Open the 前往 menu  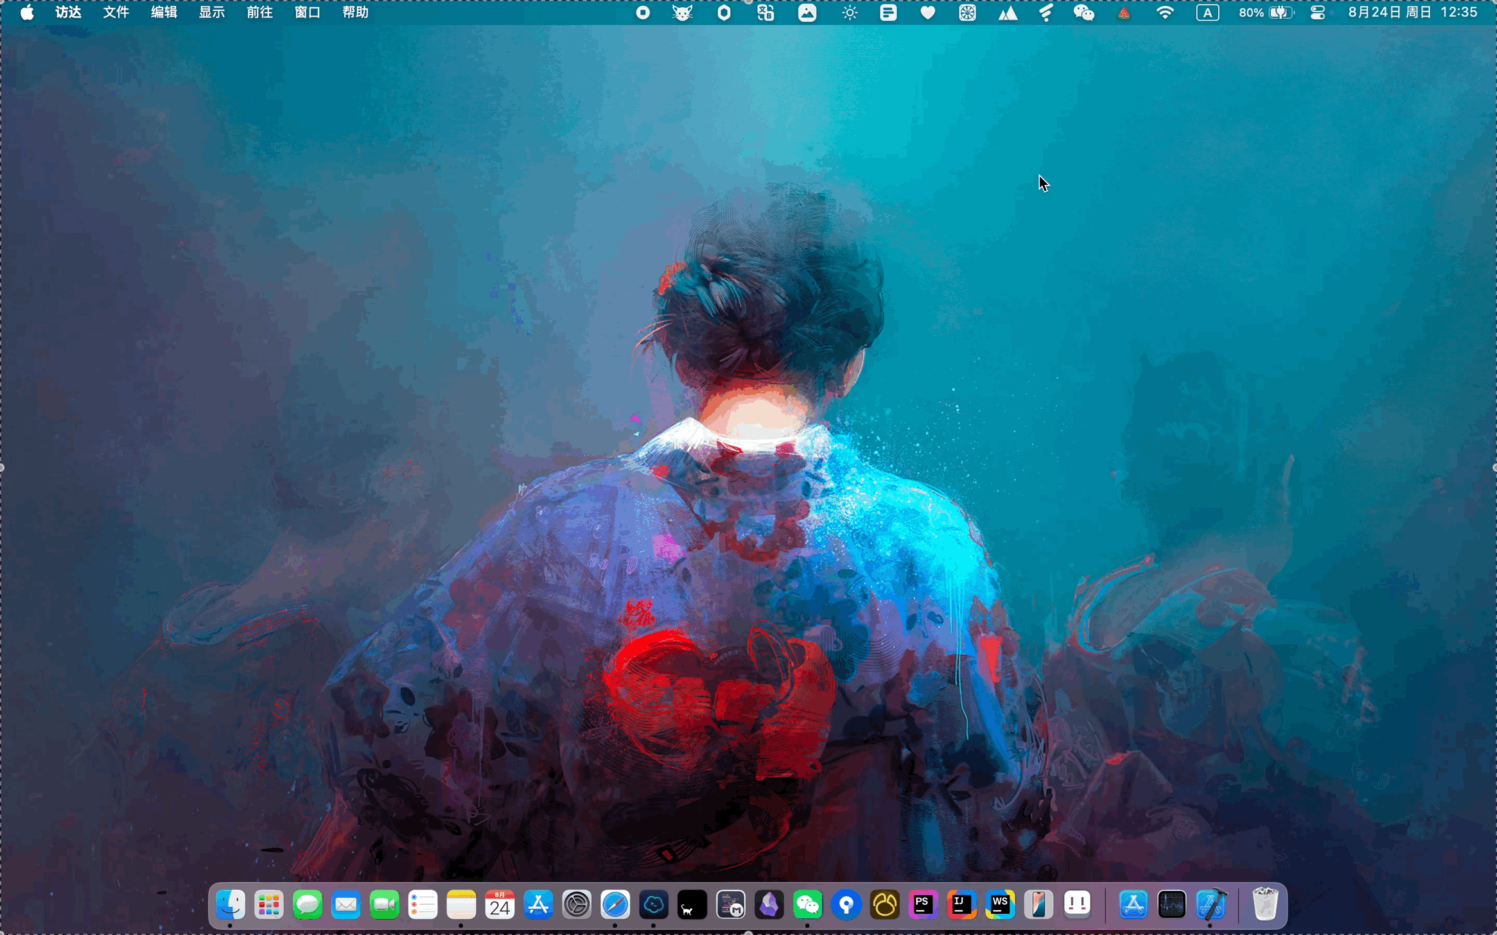point(259,12)
